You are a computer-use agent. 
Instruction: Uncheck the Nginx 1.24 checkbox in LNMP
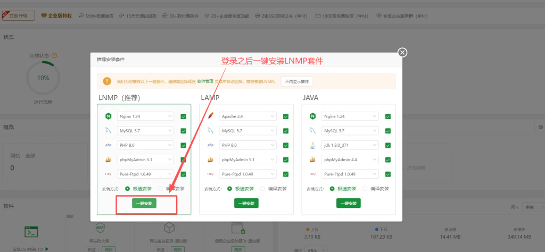coord(183,116)
